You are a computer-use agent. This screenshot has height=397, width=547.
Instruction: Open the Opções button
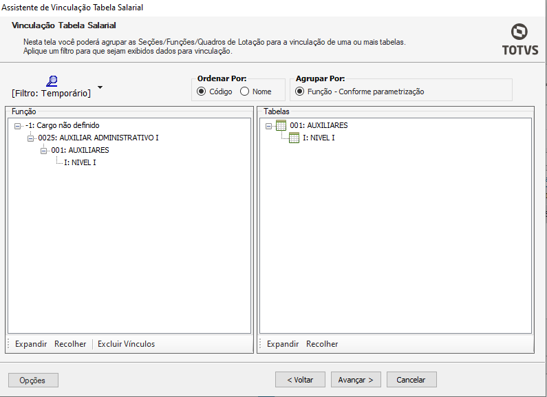pos(33,380)
